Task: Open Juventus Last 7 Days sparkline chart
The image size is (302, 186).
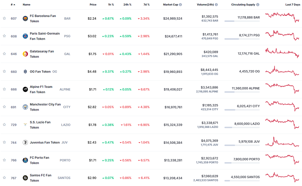Action: point(282,142)
